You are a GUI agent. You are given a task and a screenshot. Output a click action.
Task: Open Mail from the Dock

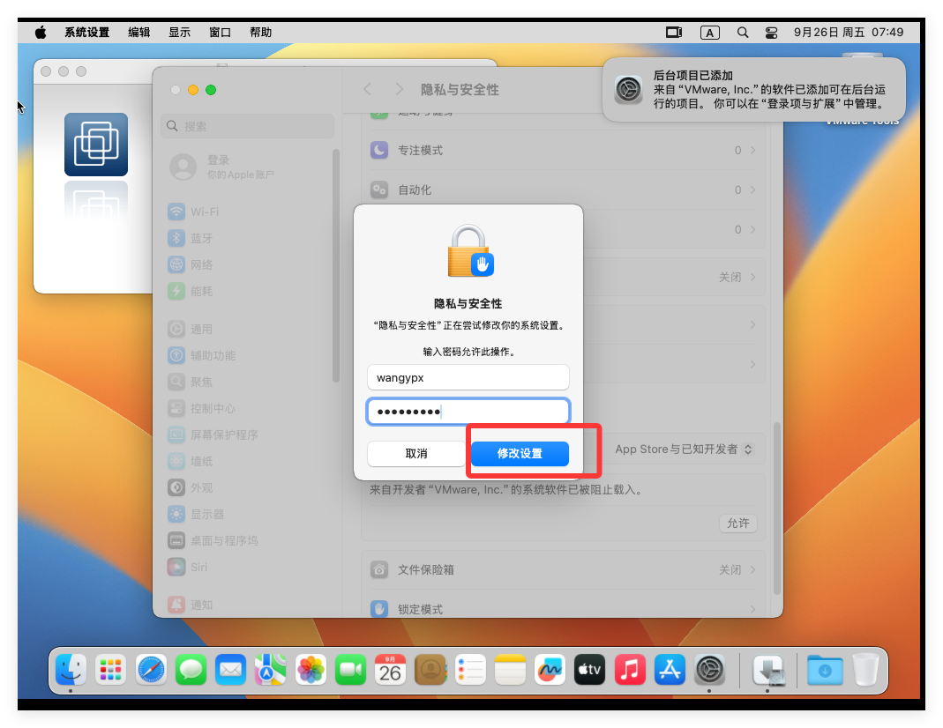coord(231,669)
